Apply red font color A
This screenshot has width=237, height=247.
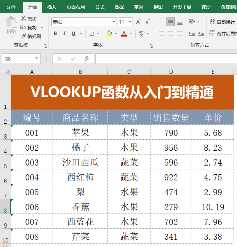coord(124,33)
